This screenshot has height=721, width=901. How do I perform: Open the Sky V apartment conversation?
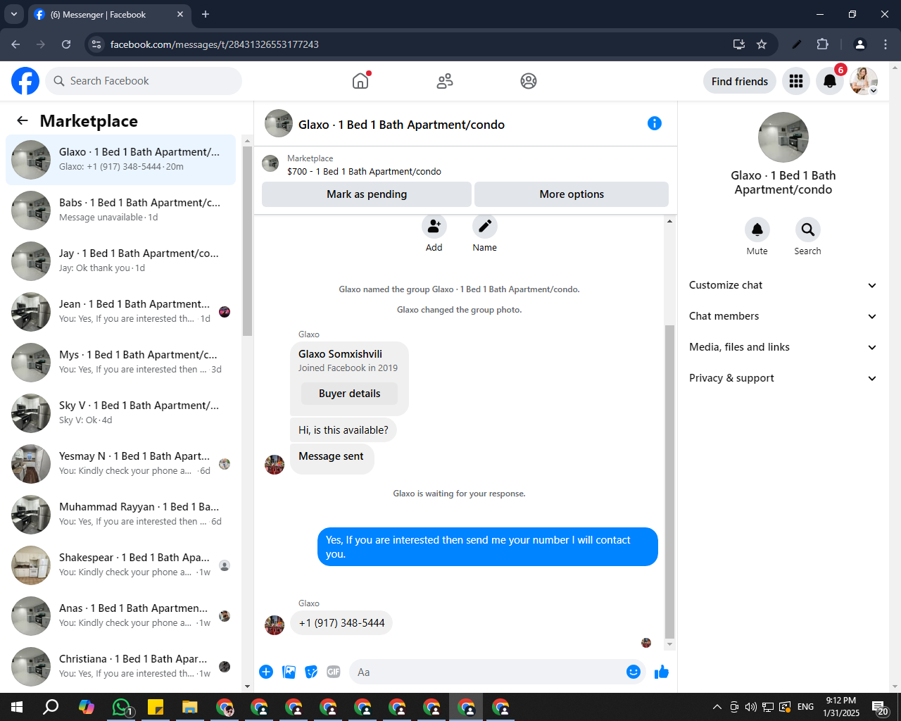coord(121,413)
